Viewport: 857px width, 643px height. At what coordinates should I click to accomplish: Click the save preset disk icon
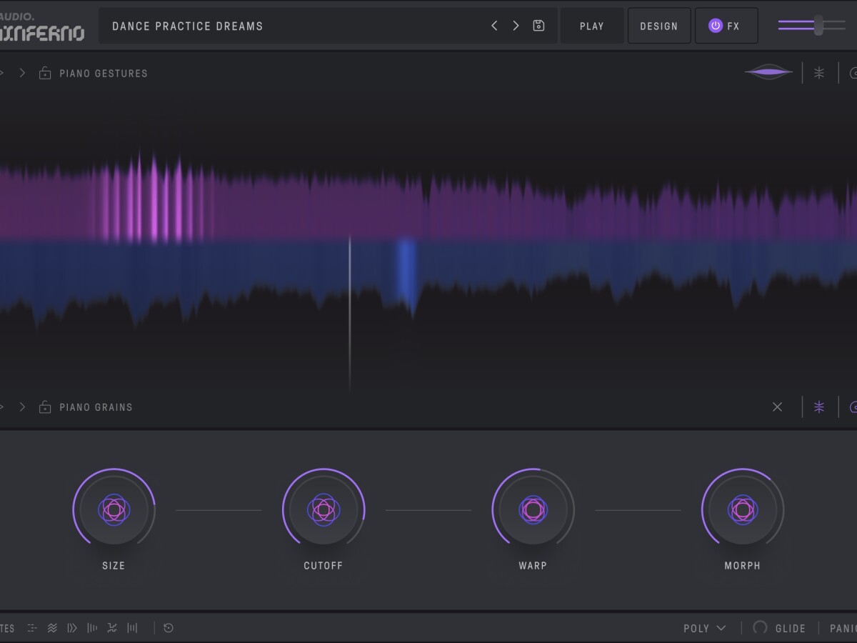click(538, 26)
